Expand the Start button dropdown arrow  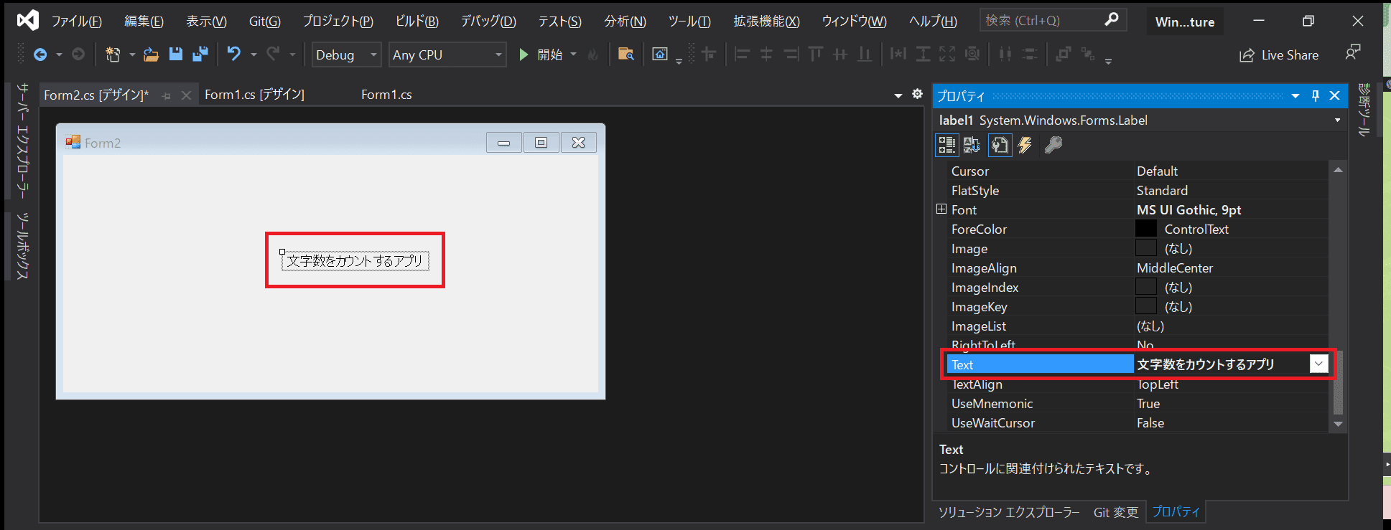(573, 55)
